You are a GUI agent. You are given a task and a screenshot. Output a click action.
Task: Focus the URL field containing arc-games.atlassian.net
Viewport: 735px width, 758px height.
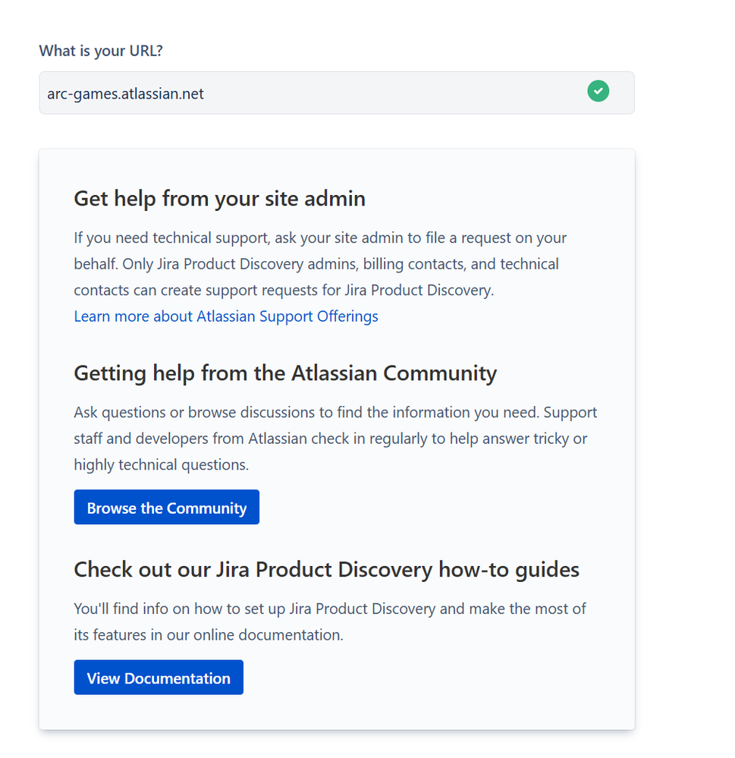click(x=336, y=93)
